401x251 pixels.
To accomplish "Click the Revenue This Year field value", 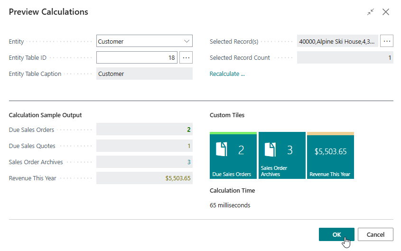I will [x=178, y=178].
